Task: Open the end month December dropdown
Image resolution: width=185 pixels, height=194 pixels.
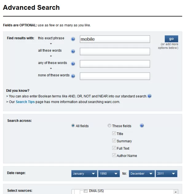Action: (142, 173)
